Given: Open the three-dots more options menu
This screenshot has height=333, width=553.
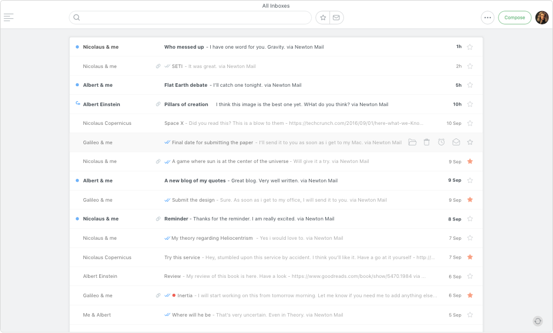Looking at the screenshot, I should coord(487,18).
